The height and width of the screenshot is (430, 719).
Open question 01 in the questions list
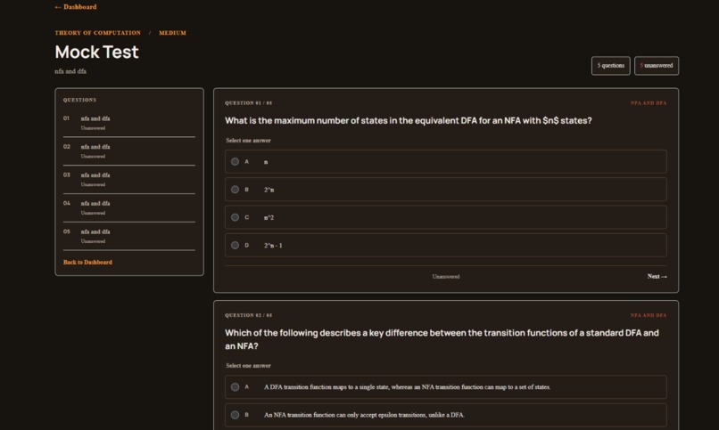pos(128,123)
